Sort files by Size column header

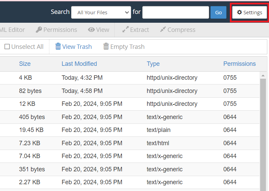(25, 64)
